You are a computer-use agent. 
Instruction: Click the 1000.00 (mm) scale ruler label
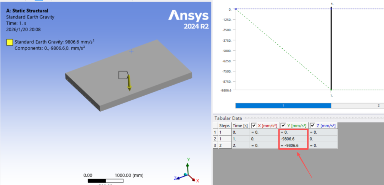[129, 175]
